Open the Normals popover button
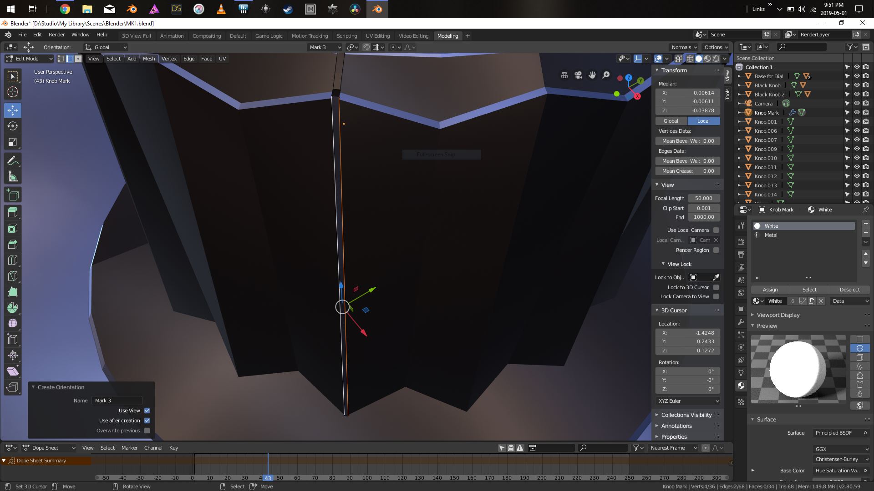 click(x=684, y=47)
